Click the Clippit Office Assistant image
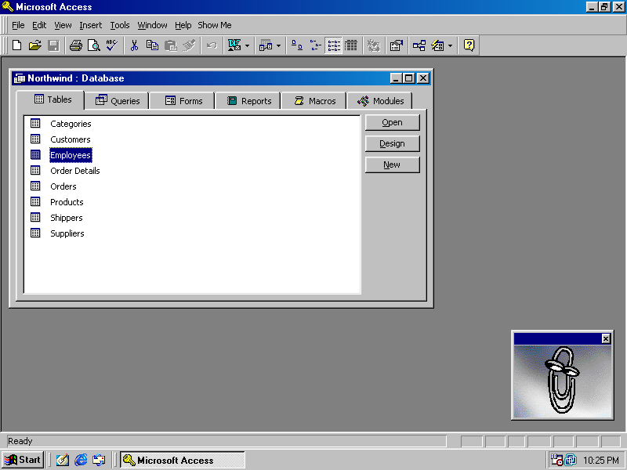The height and width of the screenshot is (470, 627). (563, 381)
